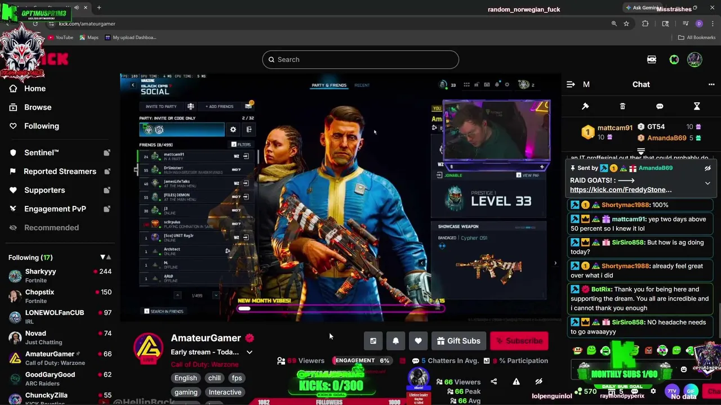Open the Home page in sidebar
The image size is (721, 405).
click(x=35, y=88)
